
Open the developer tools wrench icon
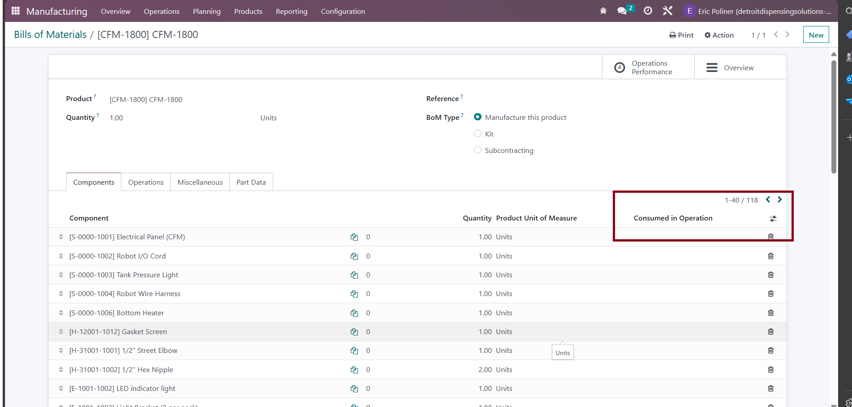[667, 11]
